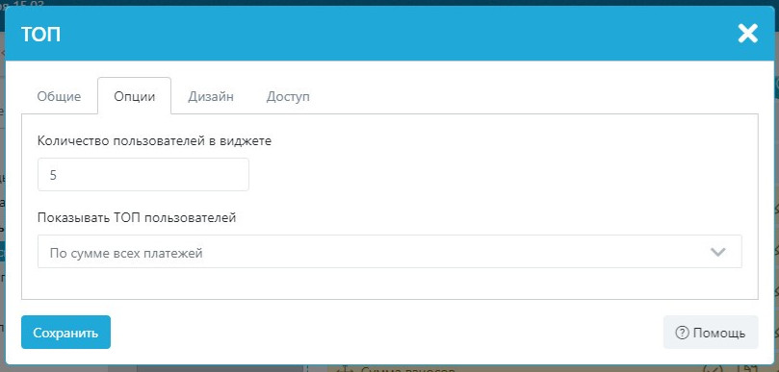779x372 pixels.
Task: Close the ТОП dialog with the X
Action: tap(747, 34)
